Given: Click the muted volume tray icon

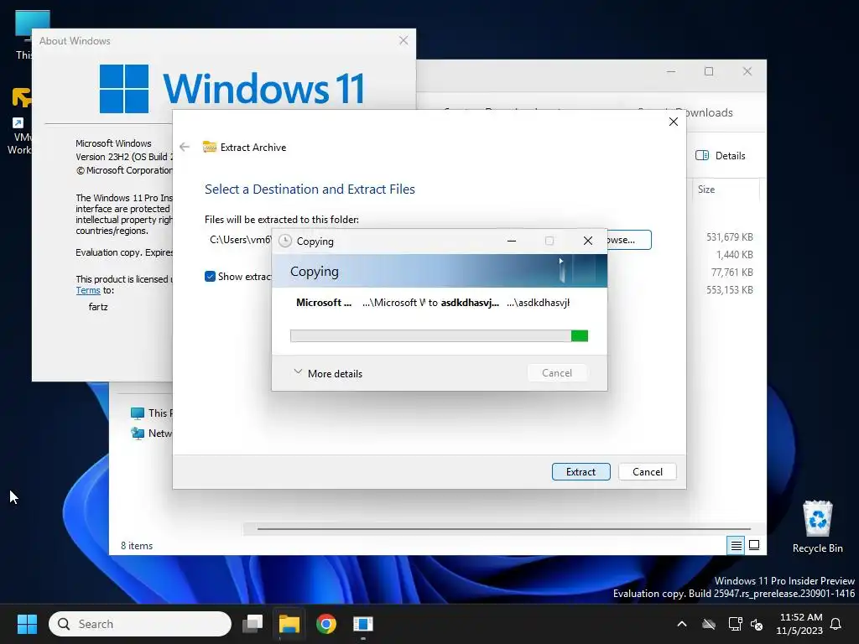Looking at the screenshot, I should click(757, 624).
